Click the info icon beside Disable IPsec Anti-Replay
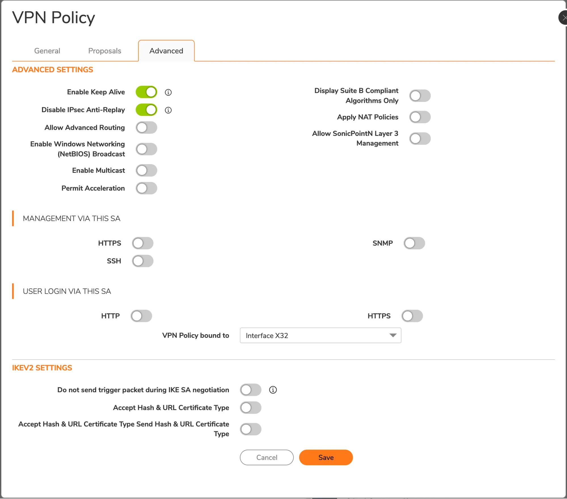The height and width of the screenshot is (499, 567). 168,110
